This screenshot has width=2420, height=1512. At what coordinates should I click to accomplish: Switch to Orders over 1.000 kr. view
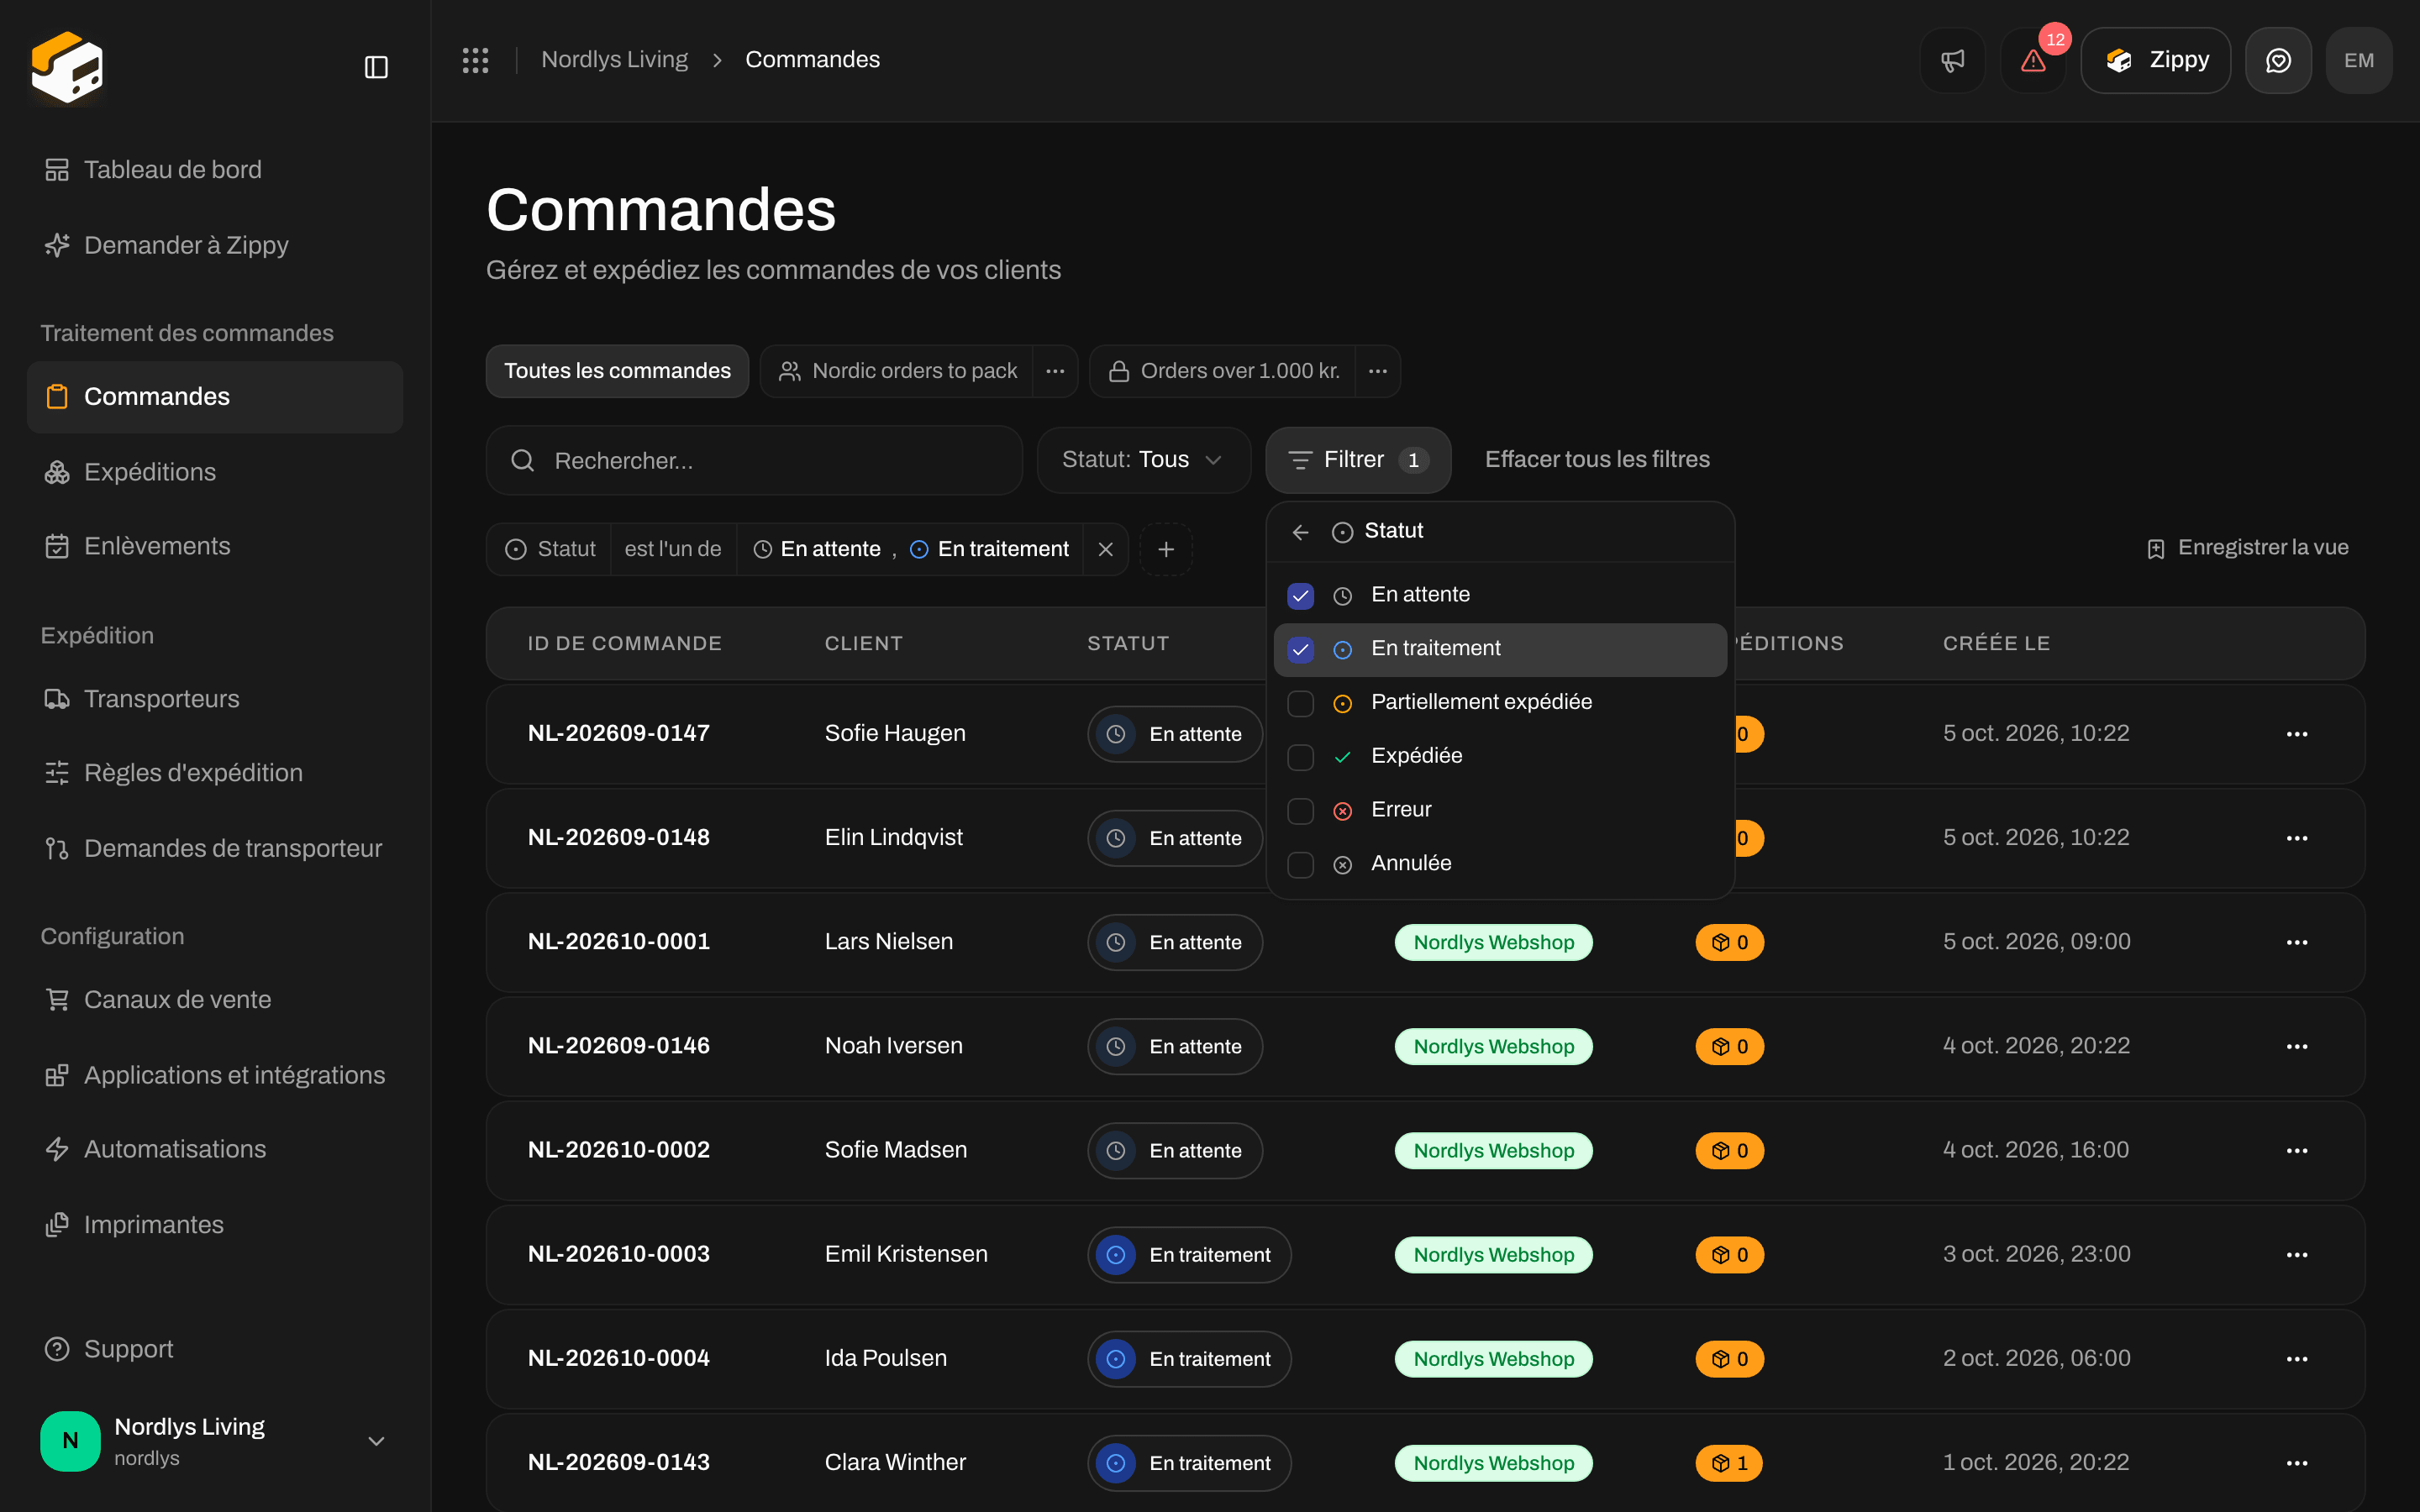[x=1223, y=371]
